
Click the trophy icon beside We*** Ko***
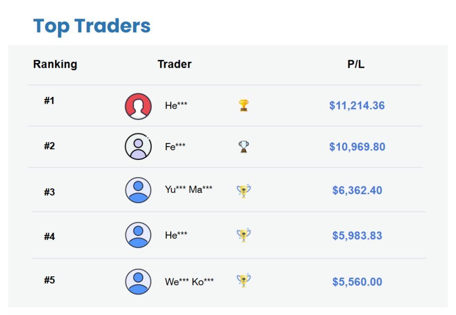coord(244,281)
